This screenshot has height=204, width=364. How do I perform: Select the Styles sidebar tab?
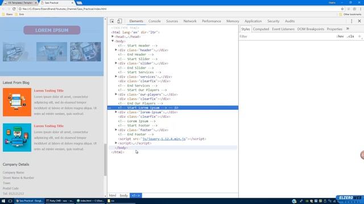[x=245, y=29]
